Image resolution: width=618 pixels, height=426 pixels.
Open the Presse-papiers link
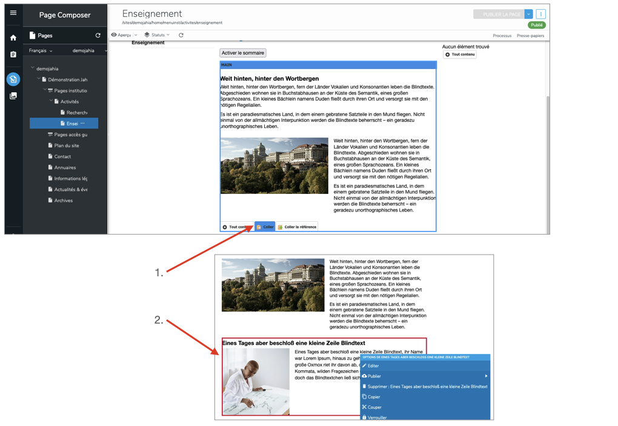pyautogui.click(x=530, y=36)
